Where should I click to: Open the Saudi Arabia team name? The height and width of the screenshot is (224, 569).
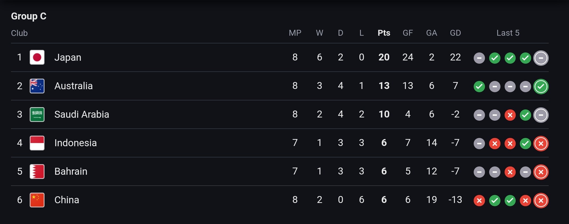82,114
